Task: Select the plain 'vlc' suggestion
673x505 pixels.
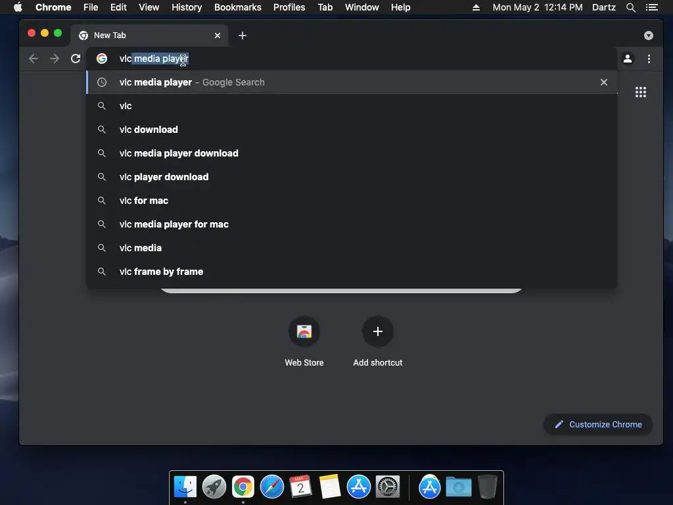Action: (352, 106)
